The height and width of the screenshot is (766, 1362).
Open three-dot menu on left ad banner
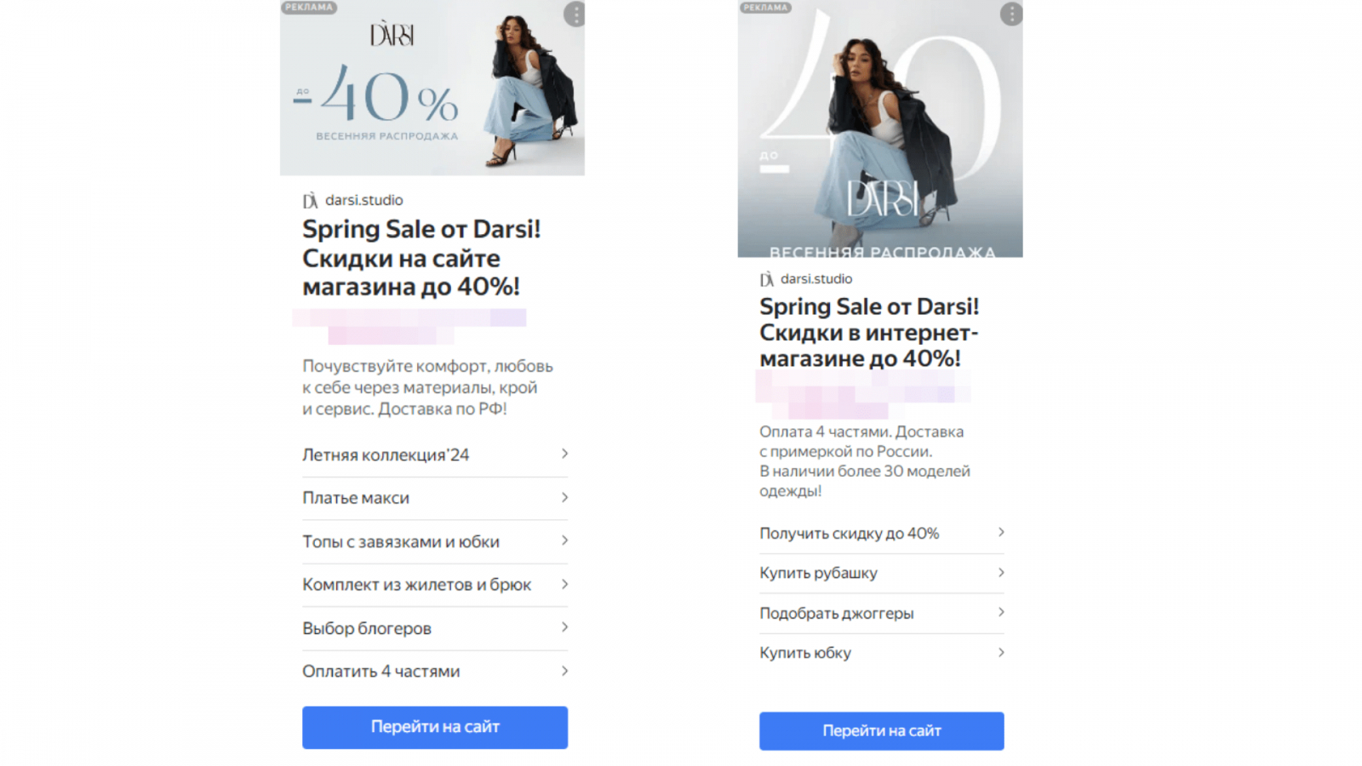point(575,14)
